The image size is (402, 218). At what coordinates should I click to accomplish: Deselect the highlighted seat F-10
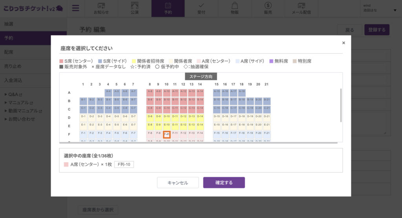pos(166,134)
